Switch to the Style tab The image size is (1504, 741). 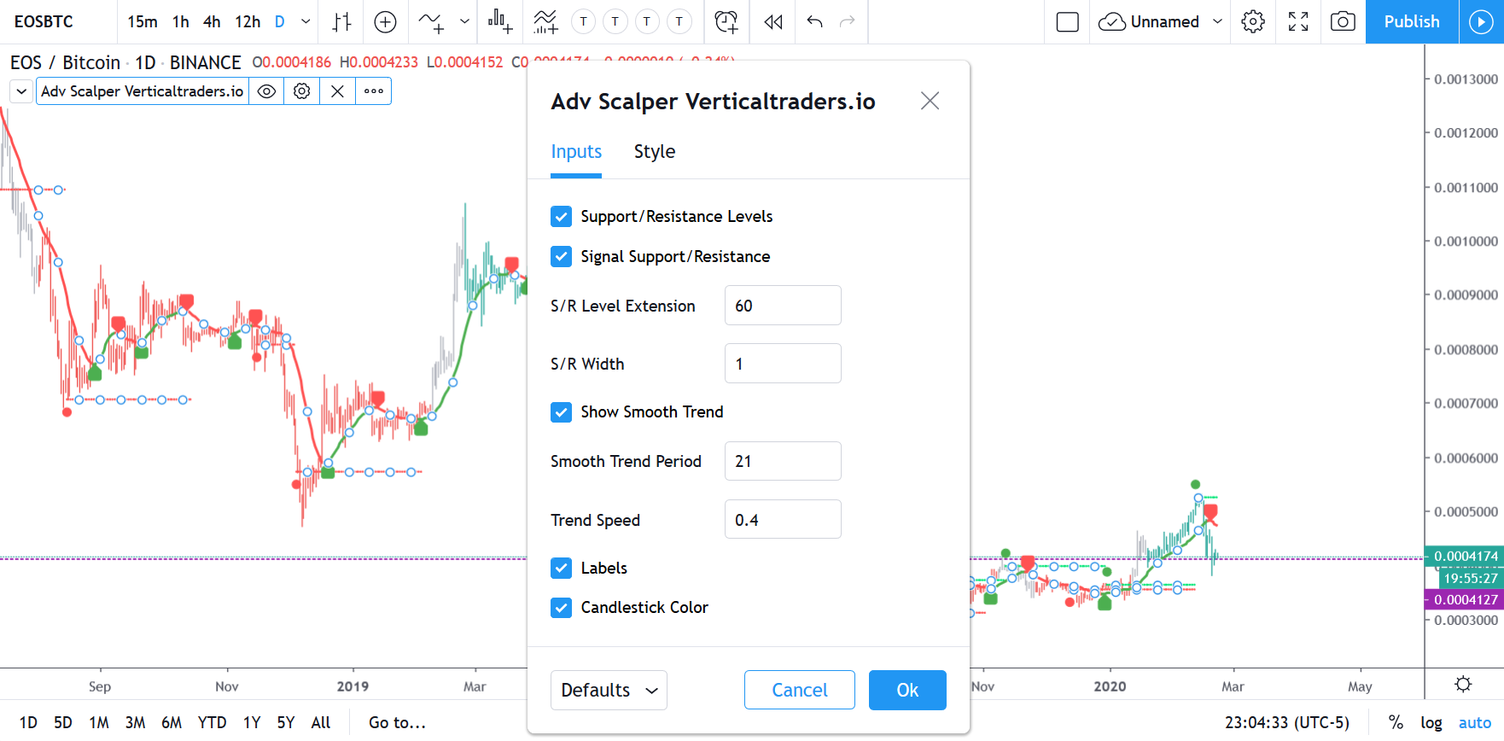(x=655, y=152)
